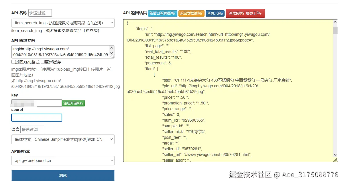Click the blue 测试 button
The width and height of the screenshot is (344, 184).
click(63, 175)
